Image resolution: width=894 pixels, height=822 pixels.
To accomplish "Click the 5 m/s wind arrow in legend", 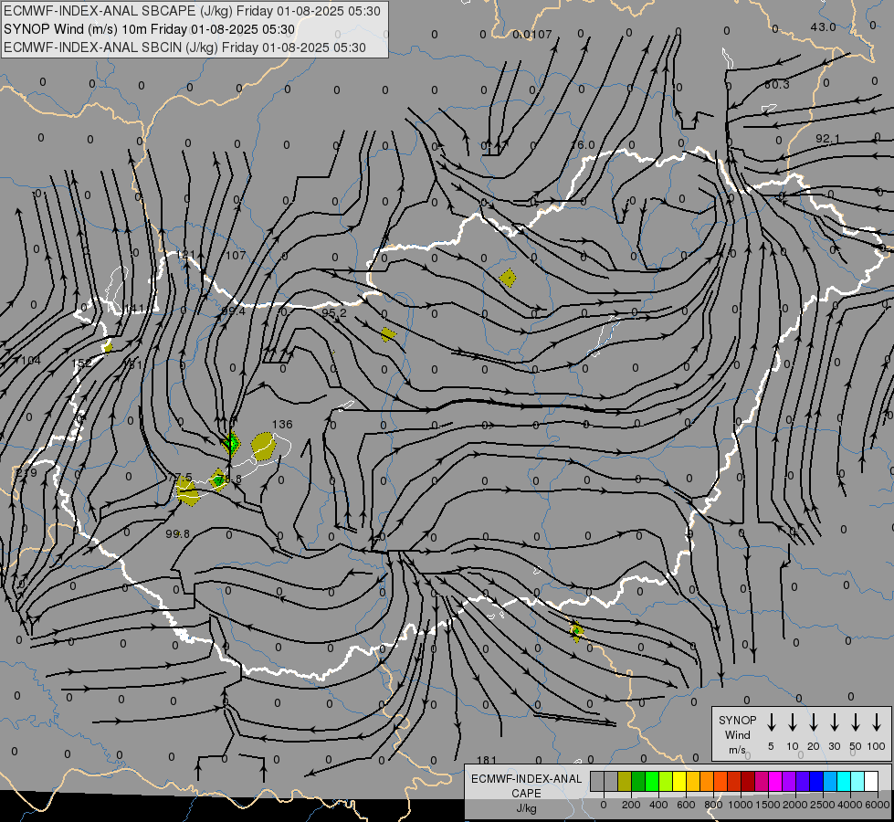I will pos(772,722).
